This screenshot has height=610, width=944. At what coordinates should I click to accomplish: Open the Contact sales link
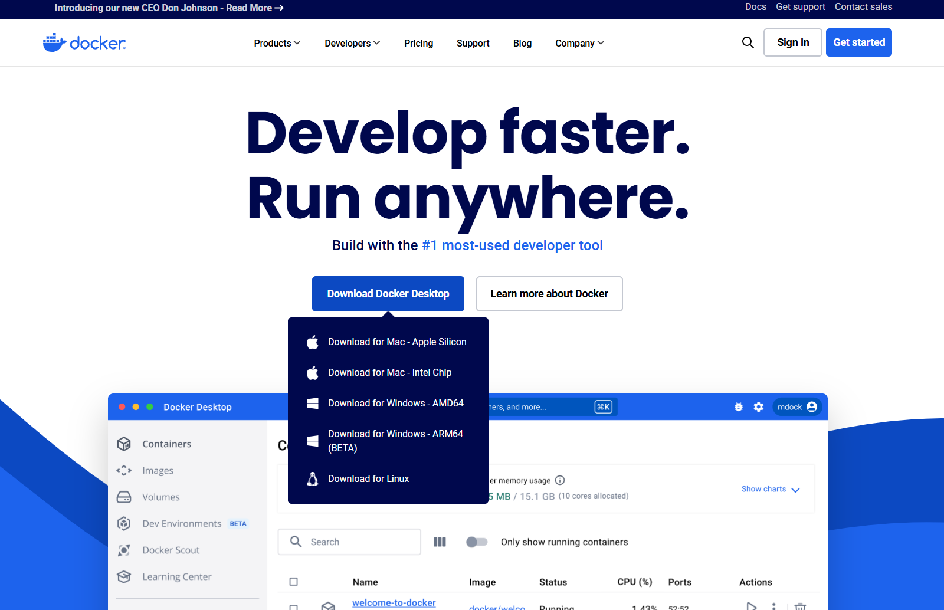click(x=863, y=7)
